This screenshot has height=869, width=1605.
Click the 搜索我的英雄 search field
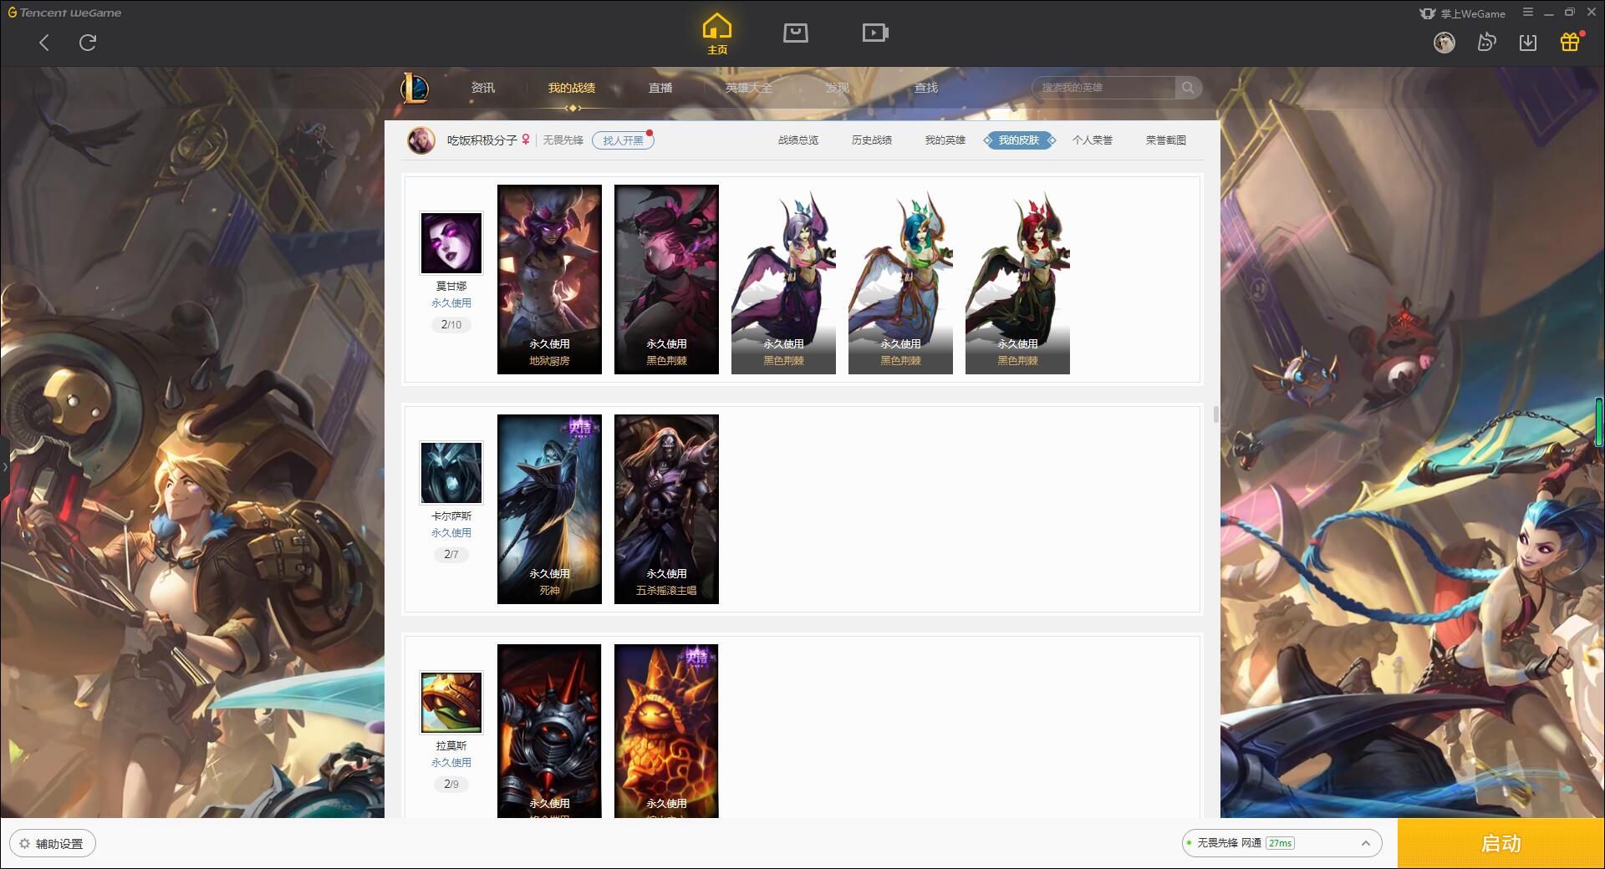(1103, 88)
